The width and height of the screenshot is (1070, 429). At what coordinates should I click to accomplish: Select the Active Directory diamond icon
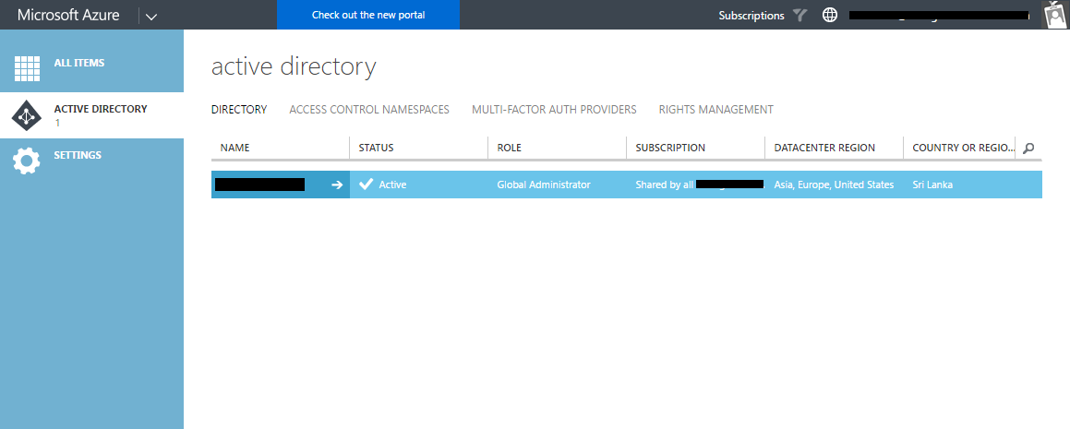28,115
